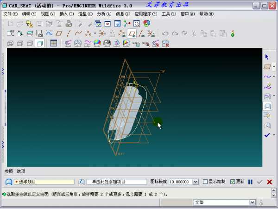Click the message area scroll up arrow
This screenshot has width=278, height=209.
coord(273,191)
